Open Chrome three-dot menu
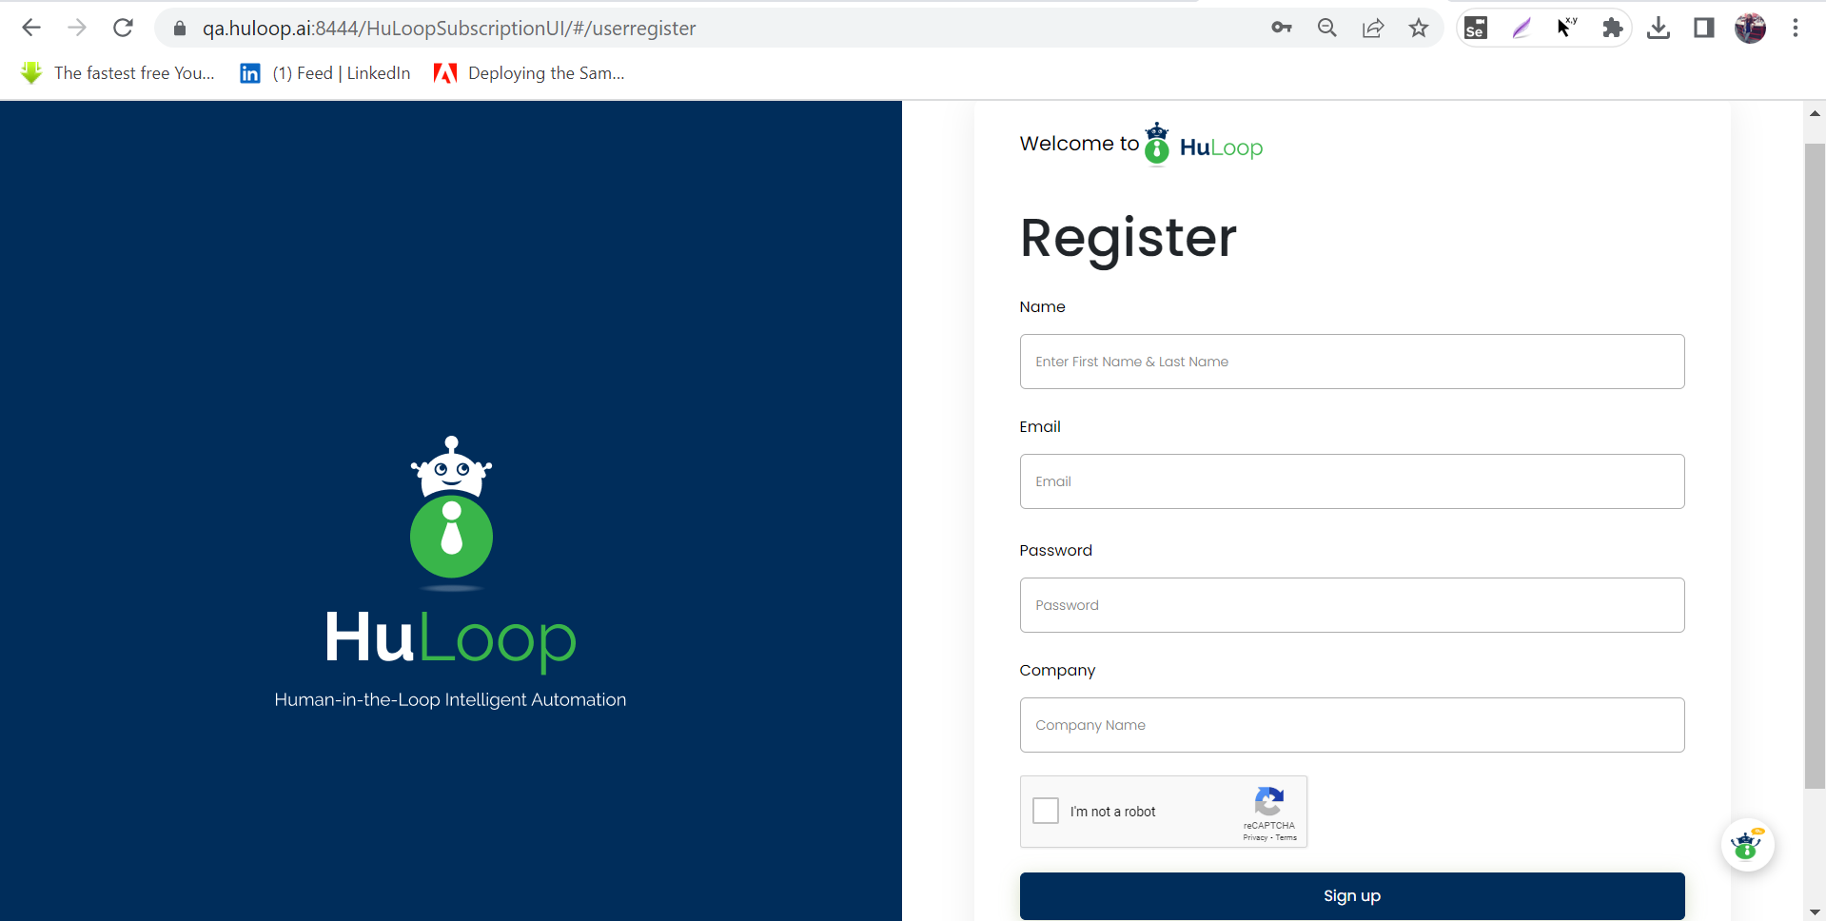 [1795, 28]
